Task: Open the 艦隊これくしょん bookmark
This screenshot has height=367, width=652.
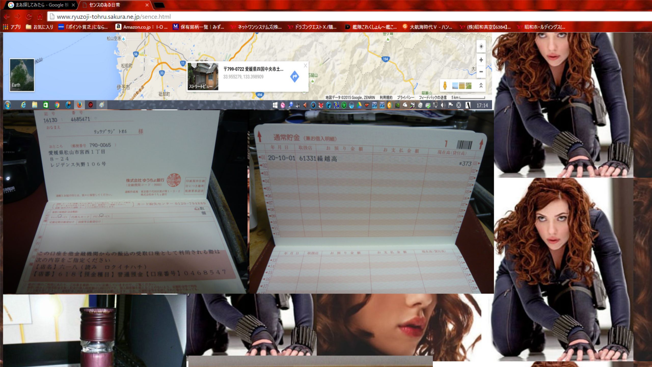Action: 371,27
